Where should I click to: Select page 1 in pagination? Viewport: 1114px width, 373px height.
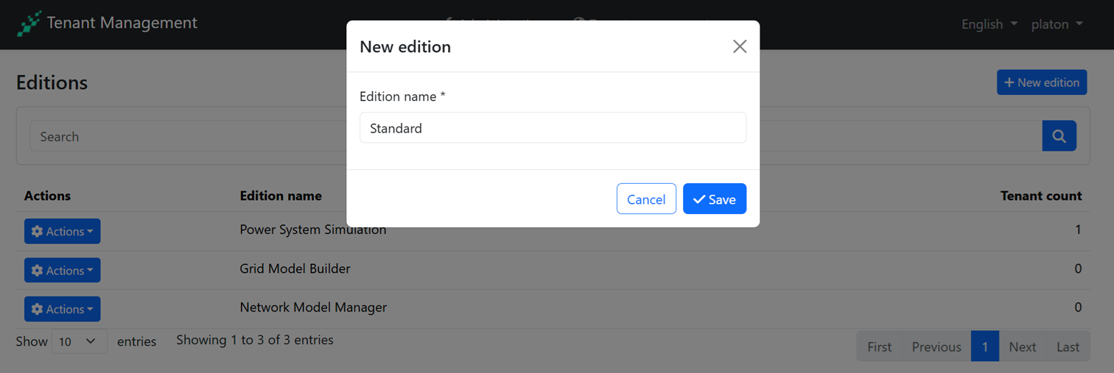pyautogui.click(x=984, y=347)
